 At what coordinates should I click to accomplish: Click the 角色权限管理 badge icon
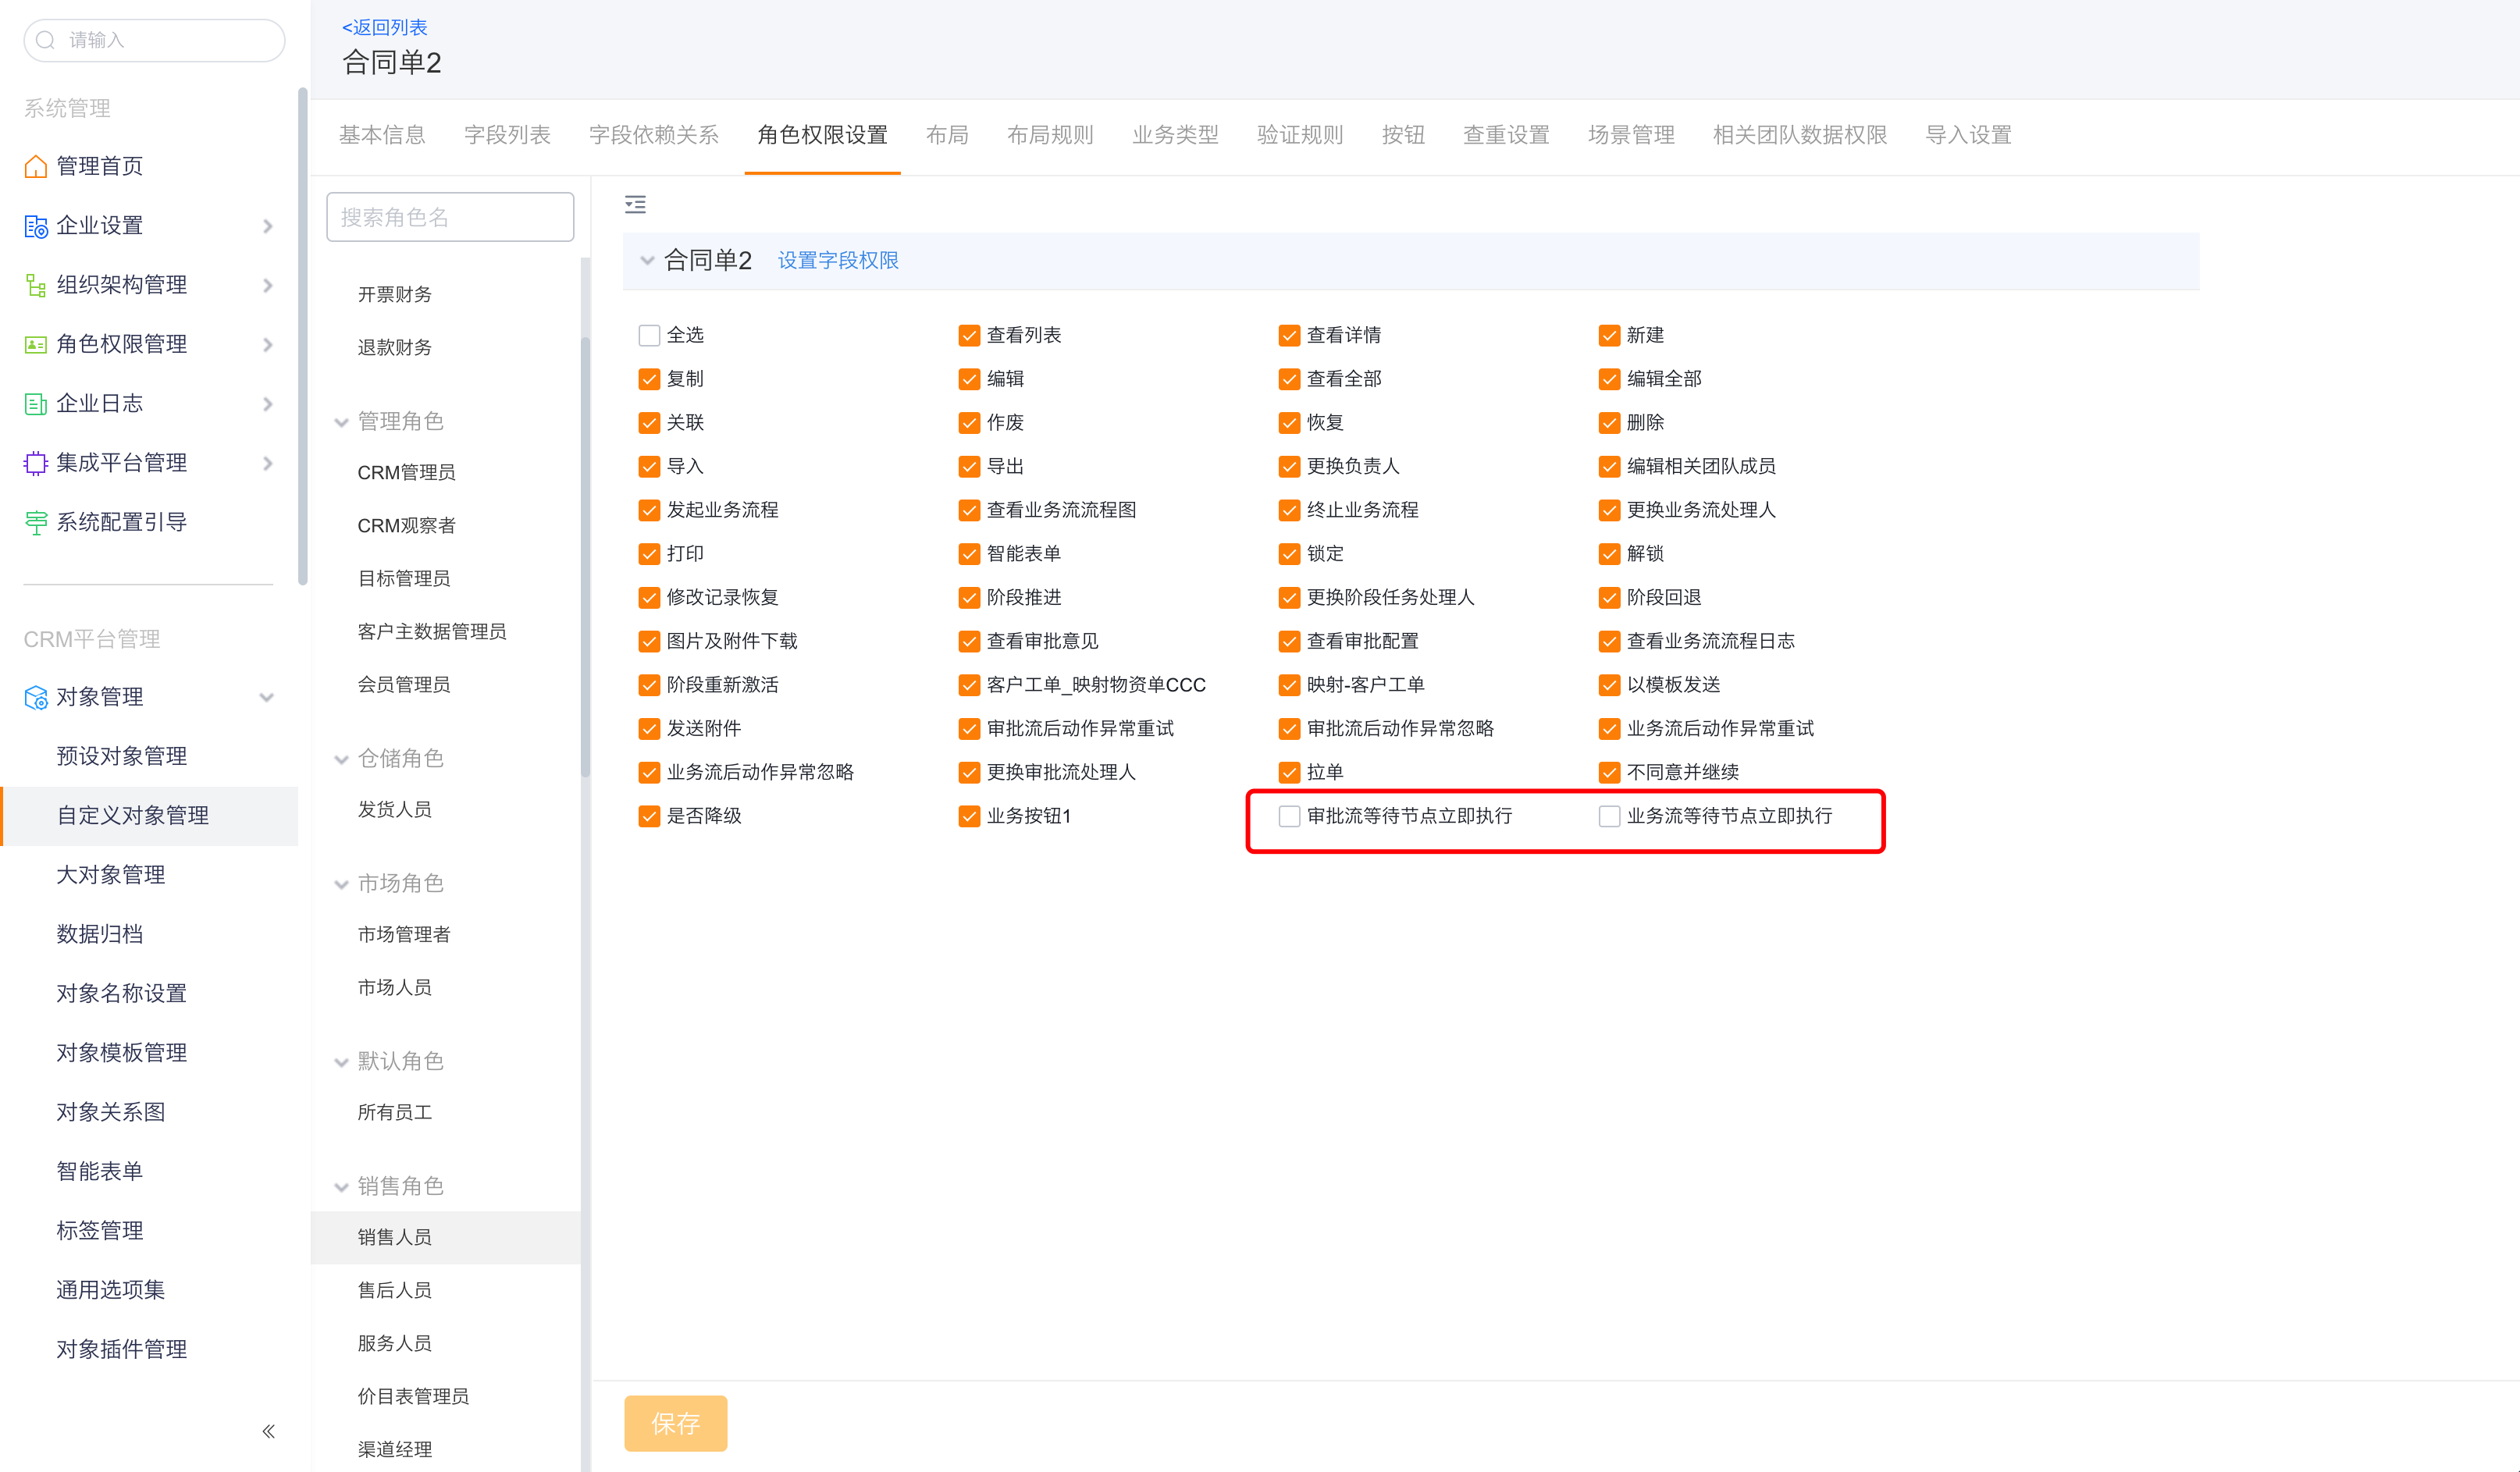tap(35, 344)
